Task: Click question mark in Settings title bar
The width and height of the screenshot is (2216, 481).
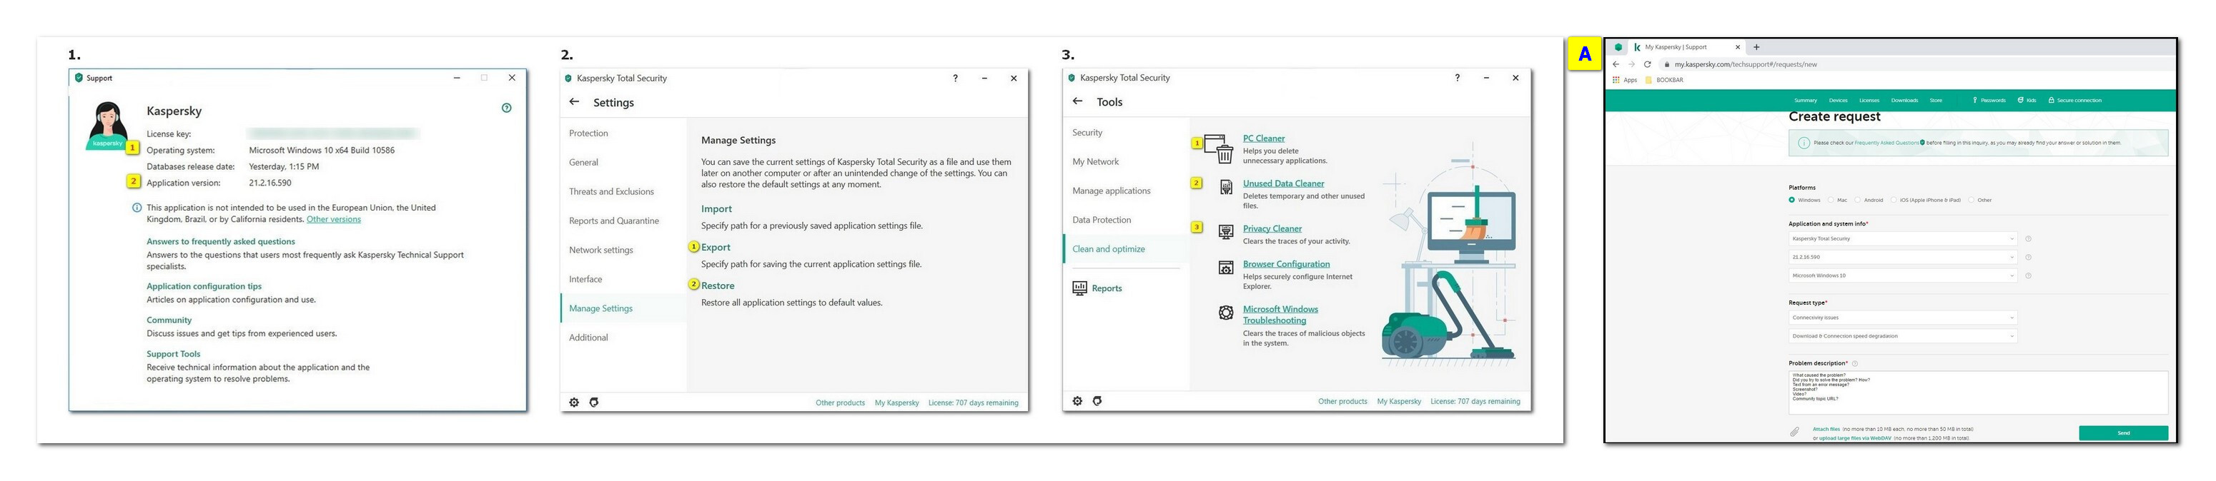Action: pos(955,79)
